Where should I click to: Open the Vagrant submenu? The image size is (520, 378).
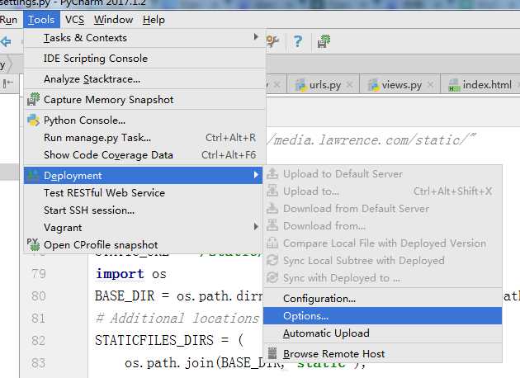tap(144, 228)
